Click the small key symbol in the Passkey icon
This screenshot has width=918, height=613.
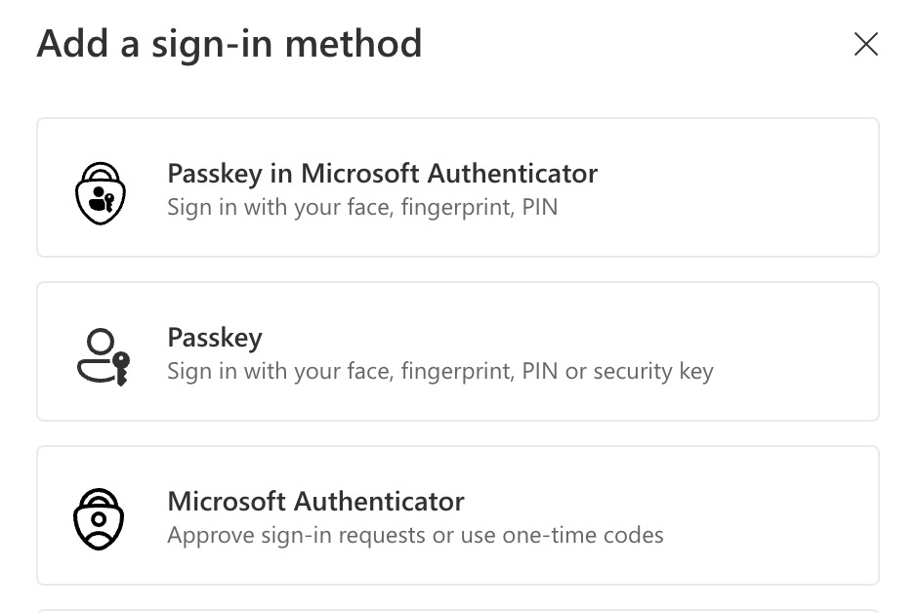pyautogui.click(x=121, y=369)
